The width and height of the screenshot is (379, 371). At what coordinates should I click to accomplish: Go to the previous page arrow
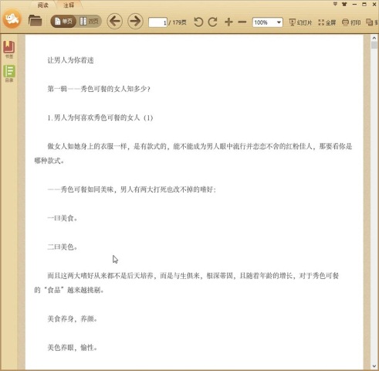(x=114, y=22)
